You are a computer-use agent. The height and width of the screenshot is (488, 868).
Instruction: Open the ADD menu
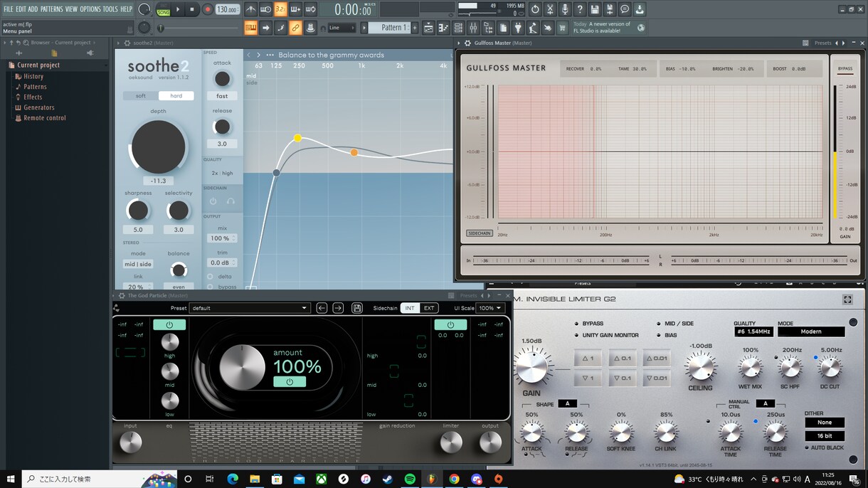[33, 9]
